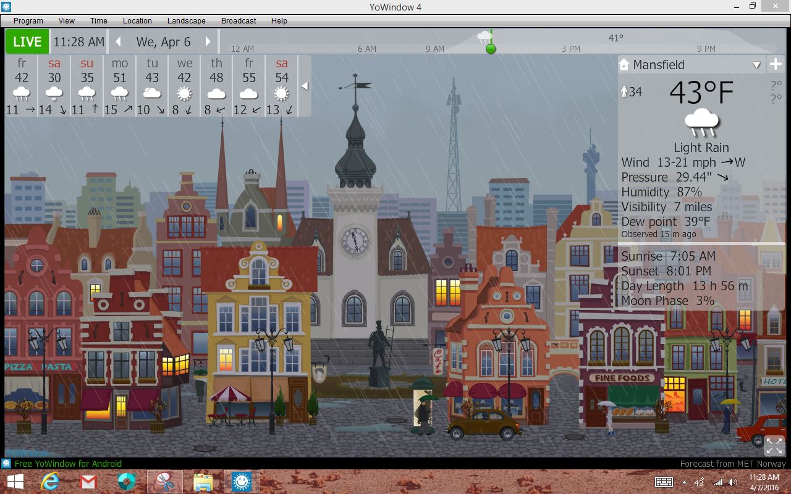Viewport: 791px width, 494px height.
Task: Open YoWindow icon in the taskbar
Action: pos(241,482)
